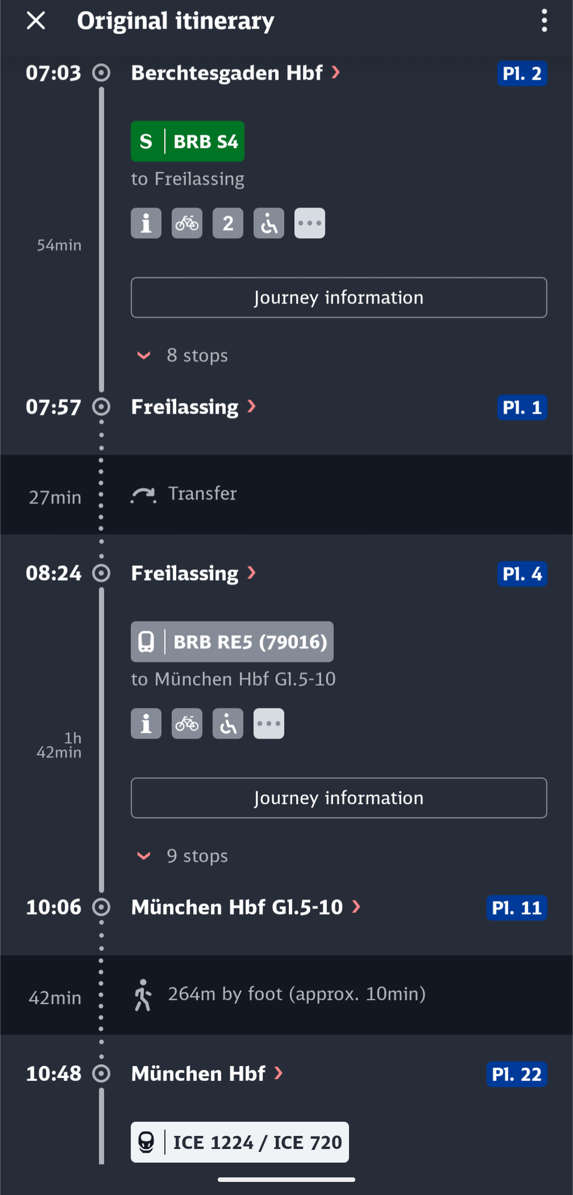Viewport: 573px width, 1195px height.
Task: Open Journey information for BRB S4
Action: click(x=338, y=297)
